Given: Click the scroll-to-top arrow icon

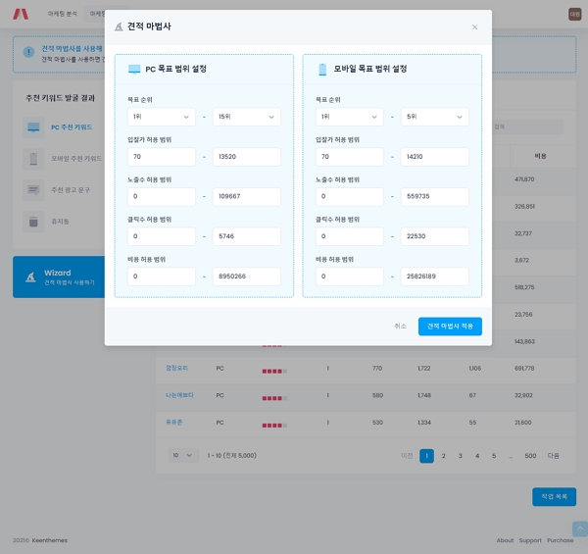Looking at the screenshot, I should [x=579, y=529].
